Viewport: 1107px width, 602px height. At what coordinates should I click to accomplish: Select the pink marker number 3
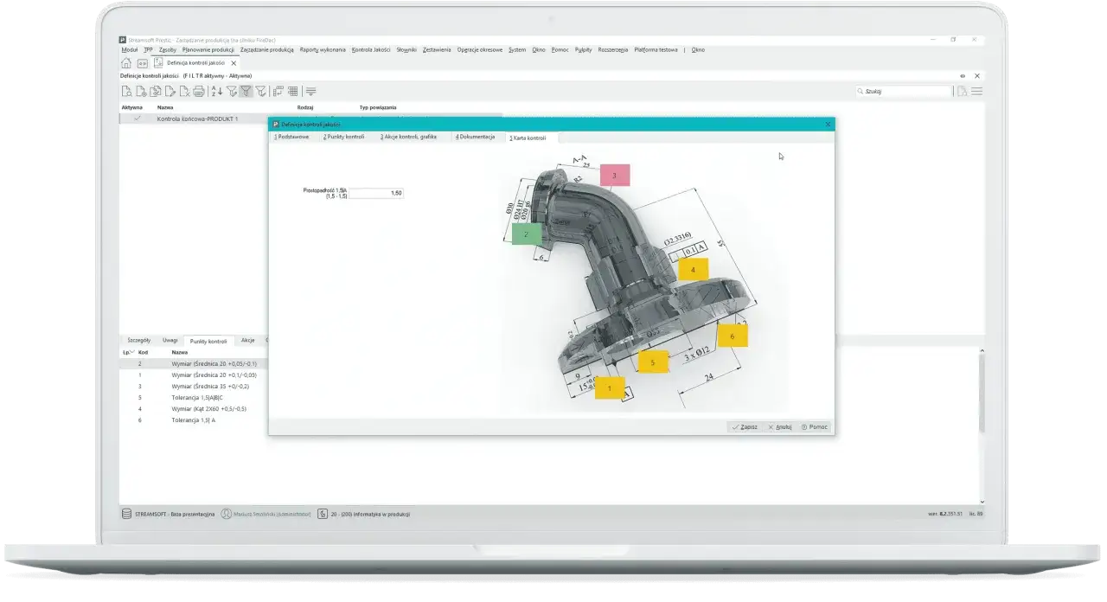pyautogui.click(x=614, y=176)
